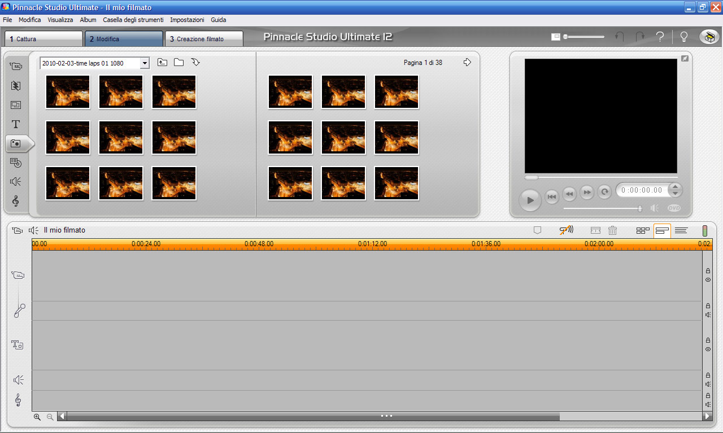Click the Cattura tab button
Screen dimensions: 723x433
(44, 39)
